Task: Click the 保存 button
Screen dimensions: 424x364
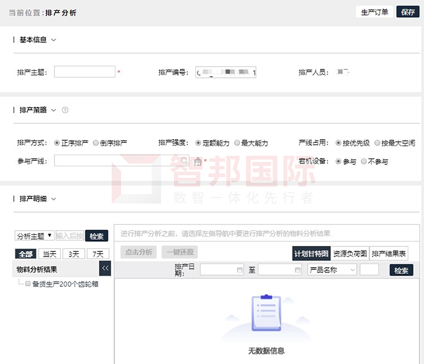Action: (408, 11)
